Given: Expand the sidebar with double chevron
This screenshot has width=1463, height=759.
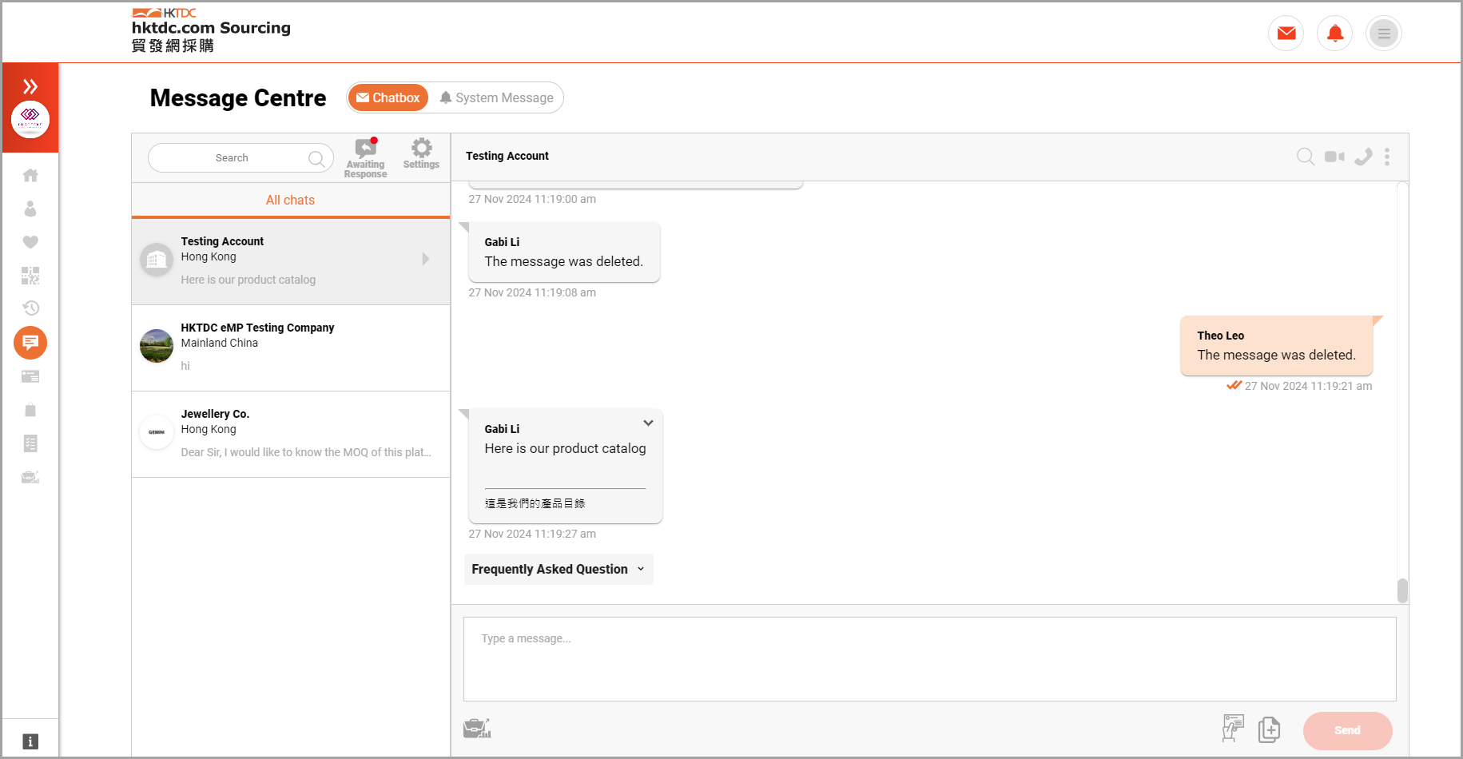Looking at the screenshot, I should pos(30,86).
